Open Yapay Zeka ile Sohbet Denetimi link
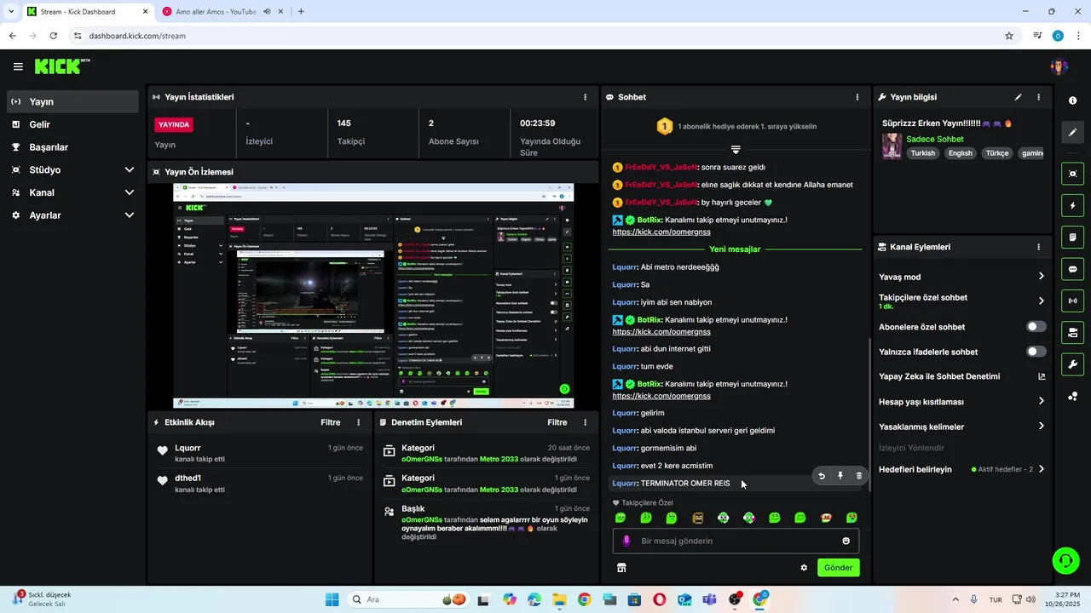The width and height of the screenshot is (1091, 613). coord(962,376)
